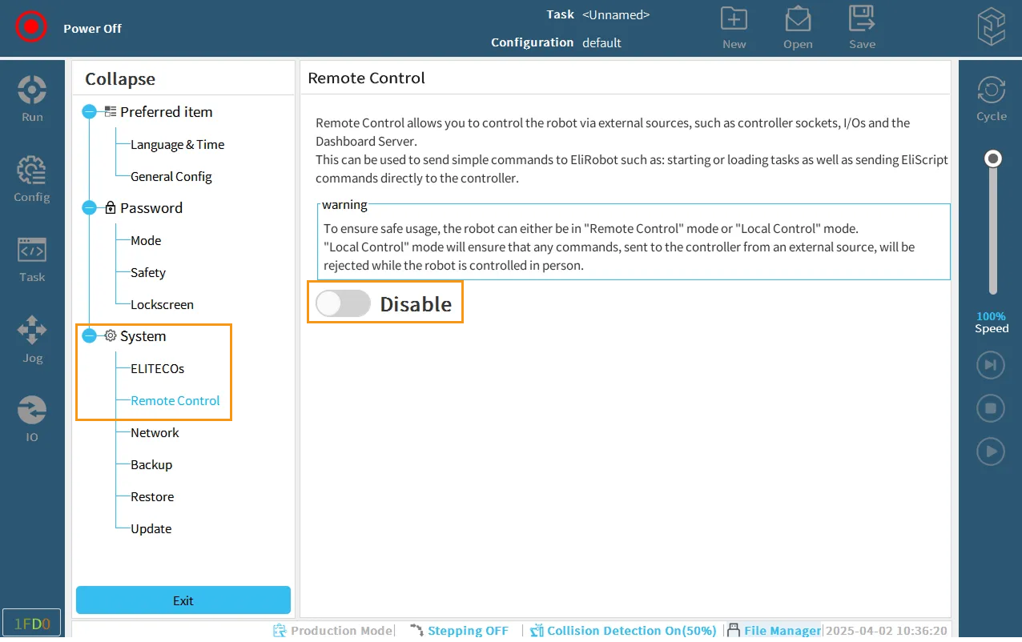Open Lockscreen settings
The height and width of the screenshot is (642, 1022).
(162, 305)
